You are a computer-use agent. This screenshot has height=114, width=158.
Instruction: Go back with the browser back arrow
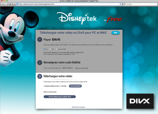coord(2,4)
